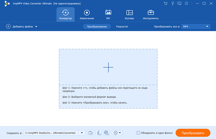Switch to the Конвертер tab
Viewport: 216px width, 139px height.
[x=66, y=15]
